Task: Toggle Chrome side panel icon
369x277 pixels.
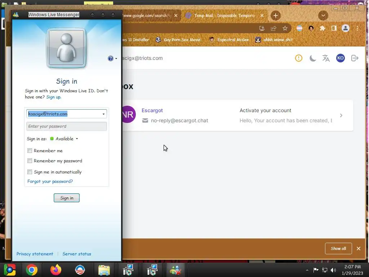Action: [x=334, y=28]
